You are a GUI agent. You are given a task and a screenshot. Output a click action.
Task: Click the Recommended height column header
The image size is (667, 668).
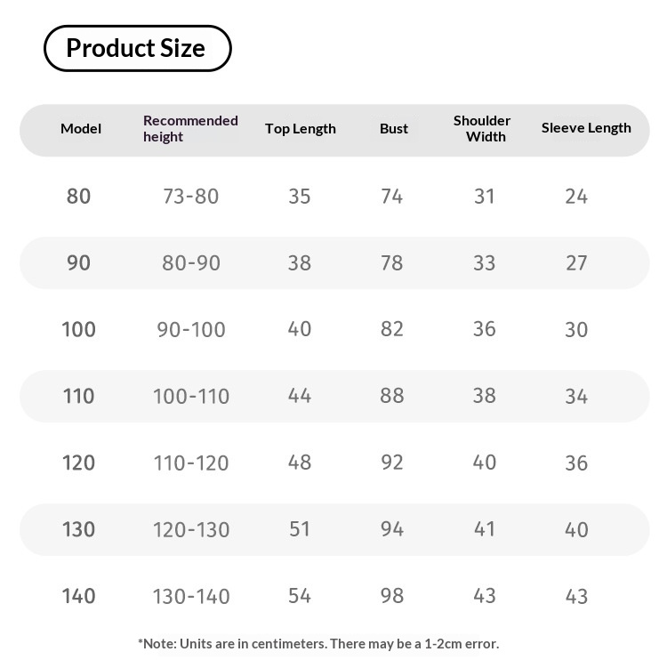coord(190,129)
